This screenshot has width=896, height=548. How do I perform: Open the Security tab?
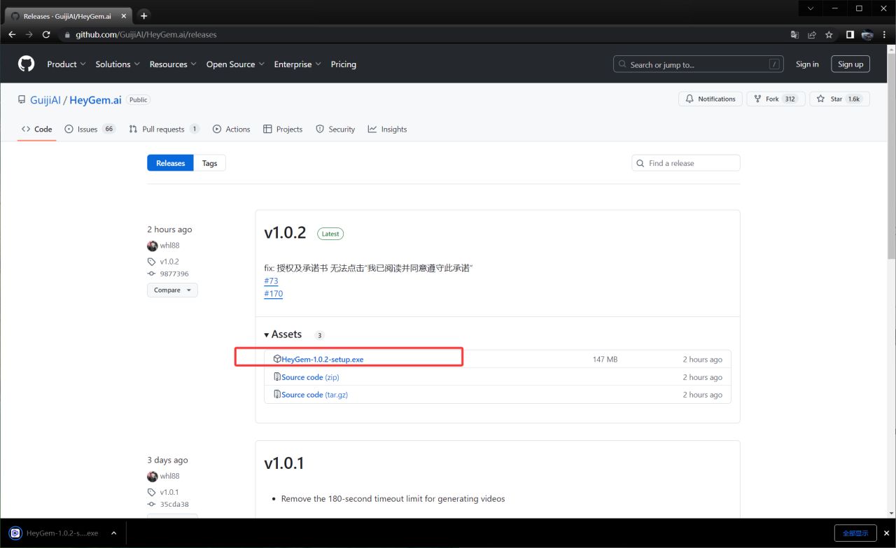click(x=335, y=129)
